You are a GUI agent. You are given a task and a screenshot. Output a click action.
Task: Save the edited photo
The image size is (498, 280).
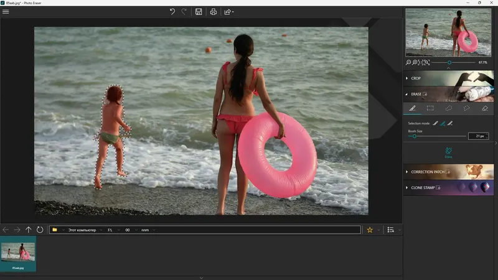199,12
